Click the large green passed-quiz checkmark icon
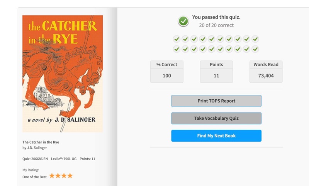Screen dimensions: 309x186 183,21
